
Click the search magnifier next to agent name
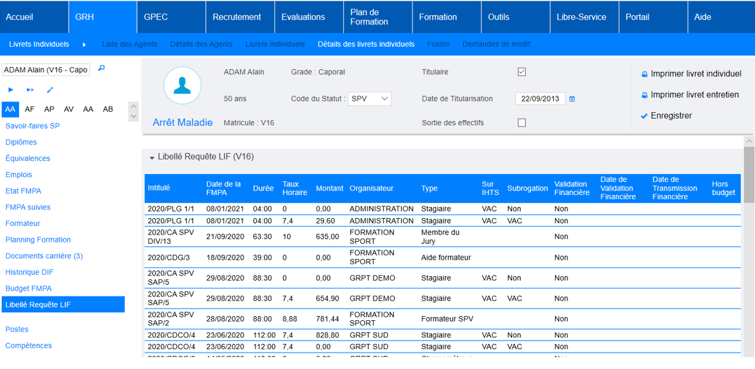pyautogui.click(x=102, y=68)
